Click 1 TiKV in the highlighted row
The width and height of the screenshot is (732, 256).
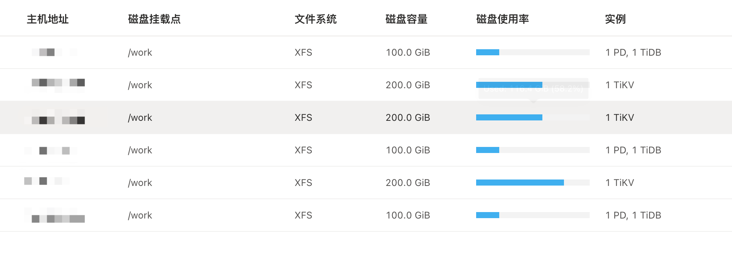click(x=620, y=117)
